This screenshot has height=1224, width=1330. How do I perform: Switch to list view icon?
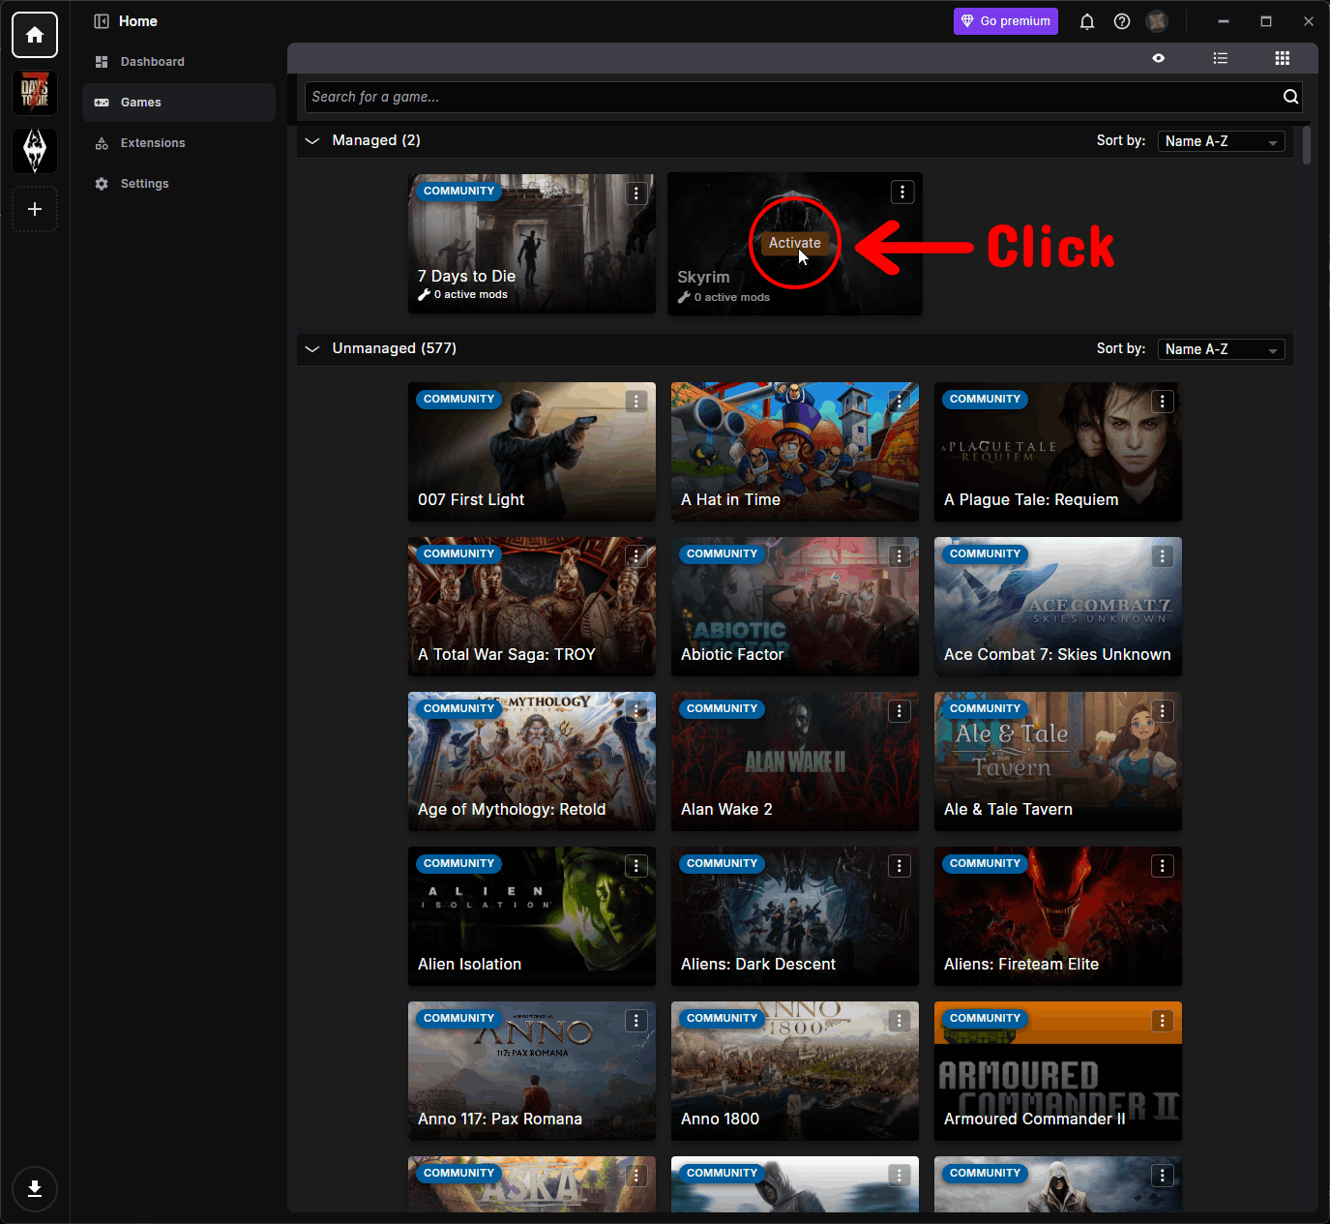(1221, 58)
